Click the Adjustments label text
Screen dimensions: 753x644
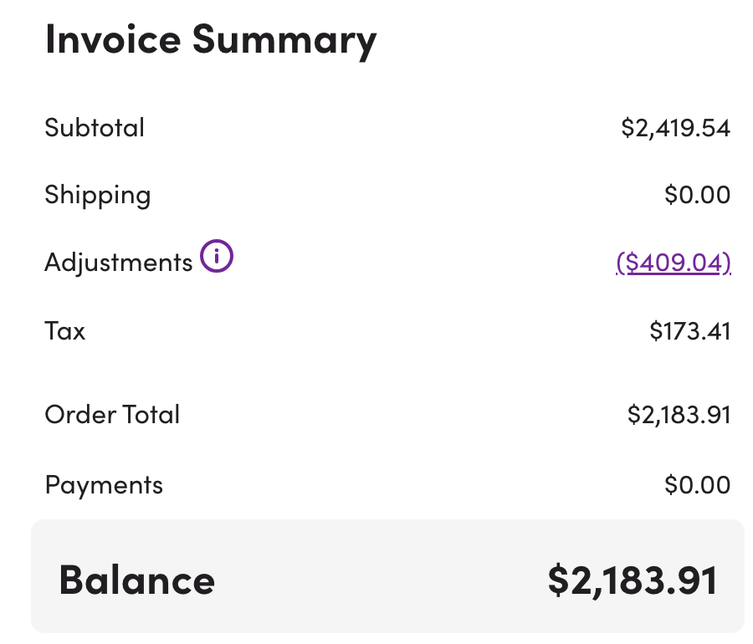coord(118,263)
